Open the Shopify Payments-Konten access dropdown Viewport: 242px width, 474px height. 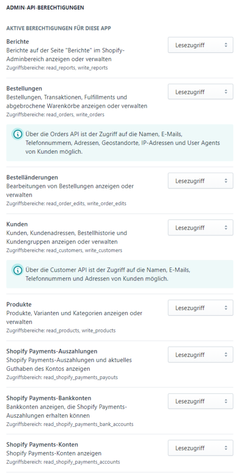pos(200,448)
